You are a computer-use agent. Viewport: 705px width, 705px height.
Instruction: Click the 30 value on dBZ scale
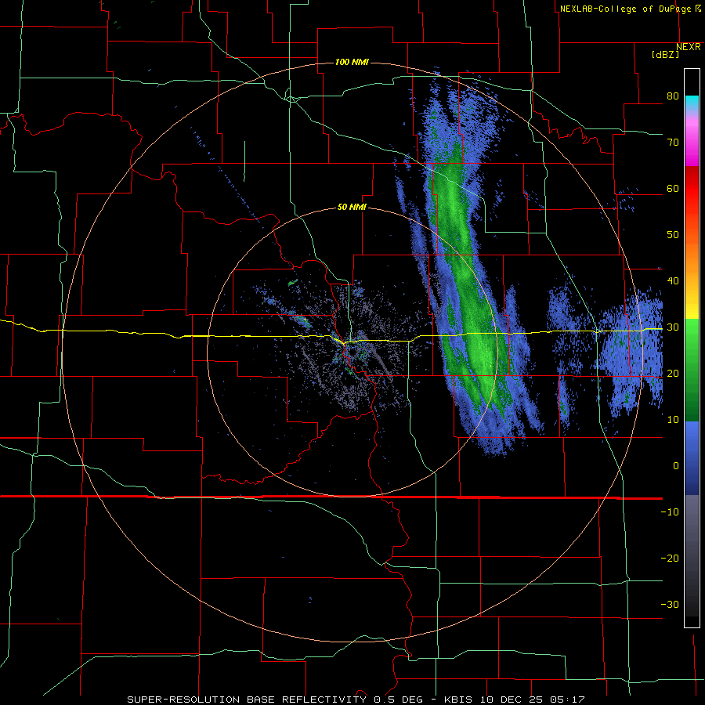point(673,327)
